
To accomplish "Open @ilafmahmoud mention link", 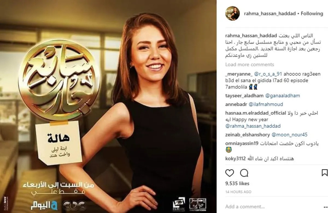I will click(266, 104).
